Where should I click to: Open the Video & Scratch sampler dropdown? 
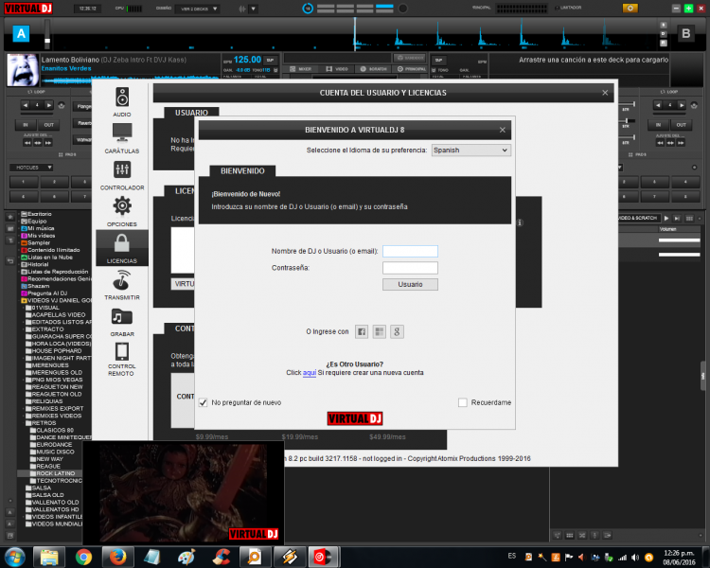point(638,219)
